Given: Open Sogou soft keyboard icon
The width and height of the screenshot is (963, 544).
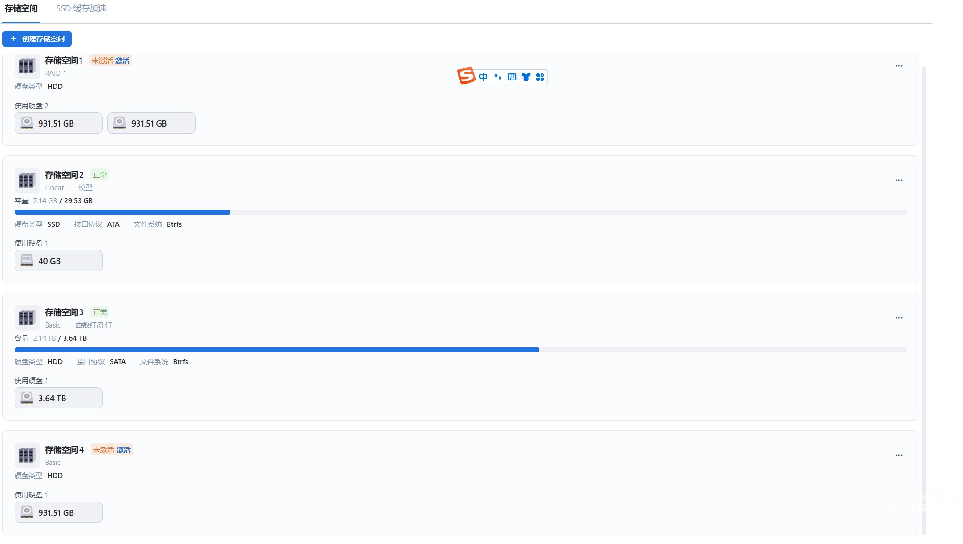Looking at the screenshot, I should click(x=512, y=77).
